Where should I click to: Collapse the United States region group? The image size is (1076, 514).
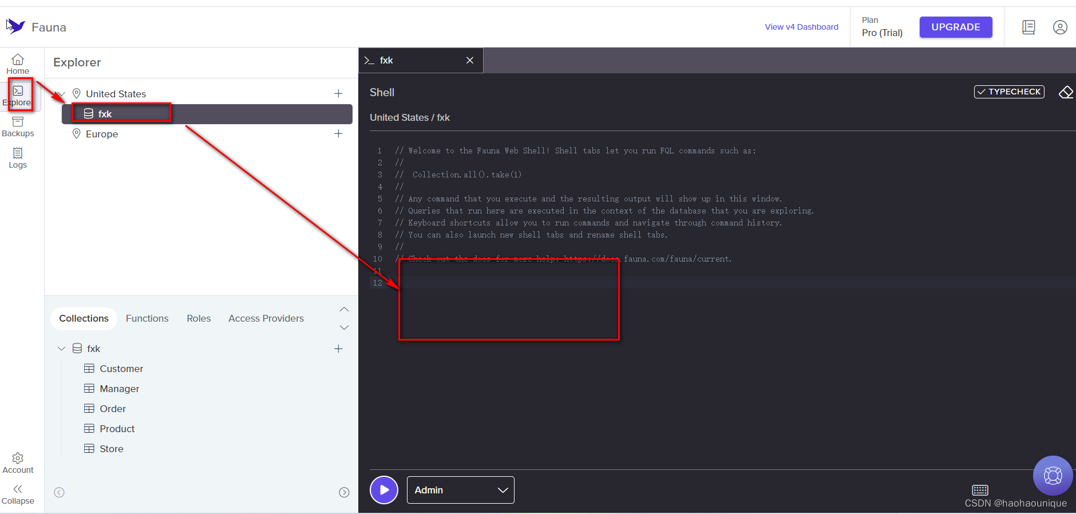click(x=62, y=94)
